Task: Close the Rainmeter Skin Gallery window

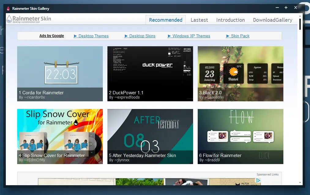Action: tap(296, 8)
